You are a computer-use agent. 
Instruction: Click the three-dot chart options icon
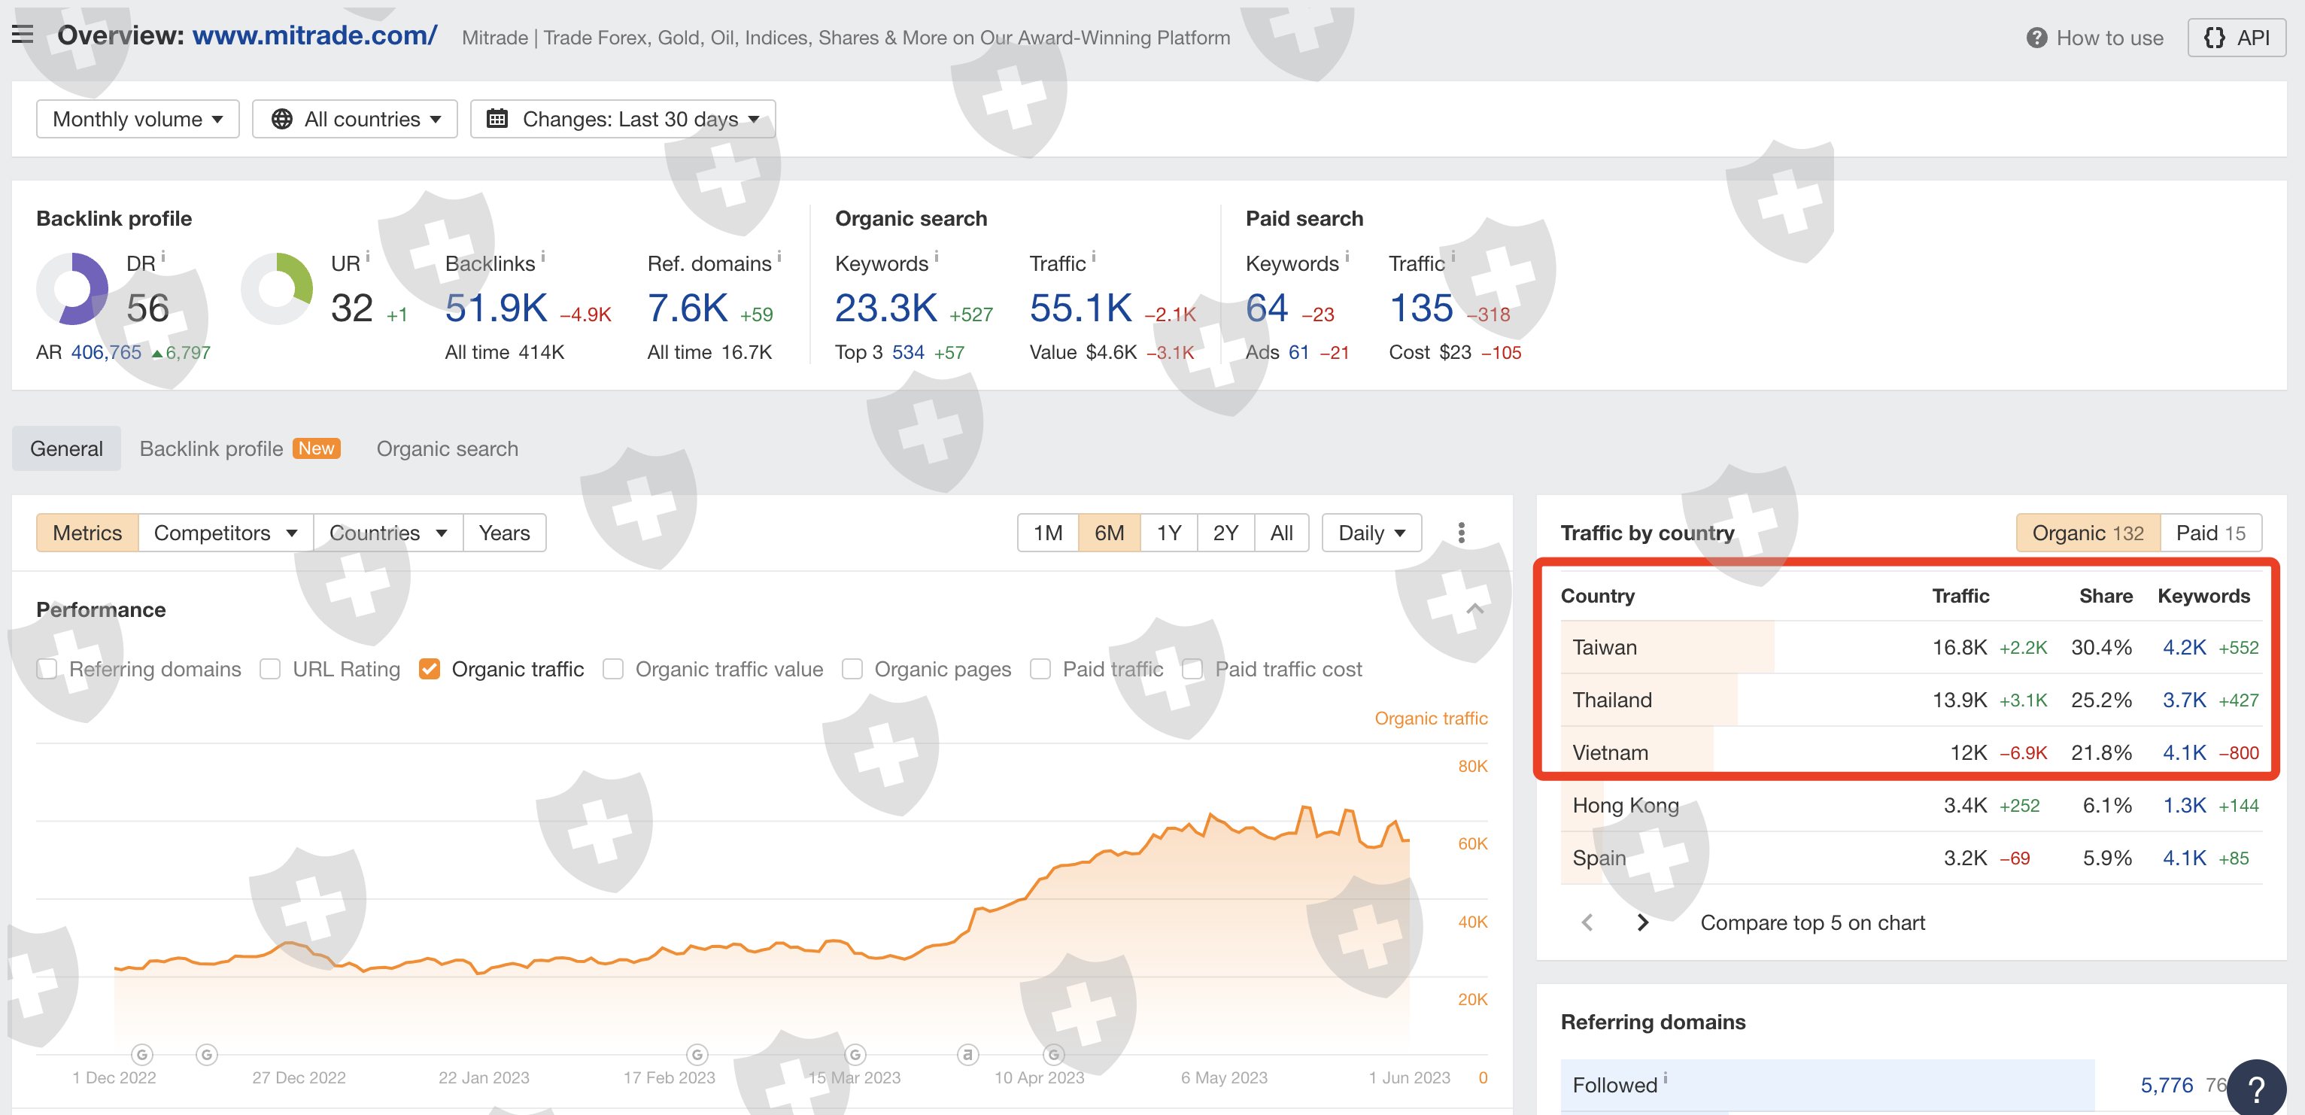pyautogui.click(x=1461, y=533)
